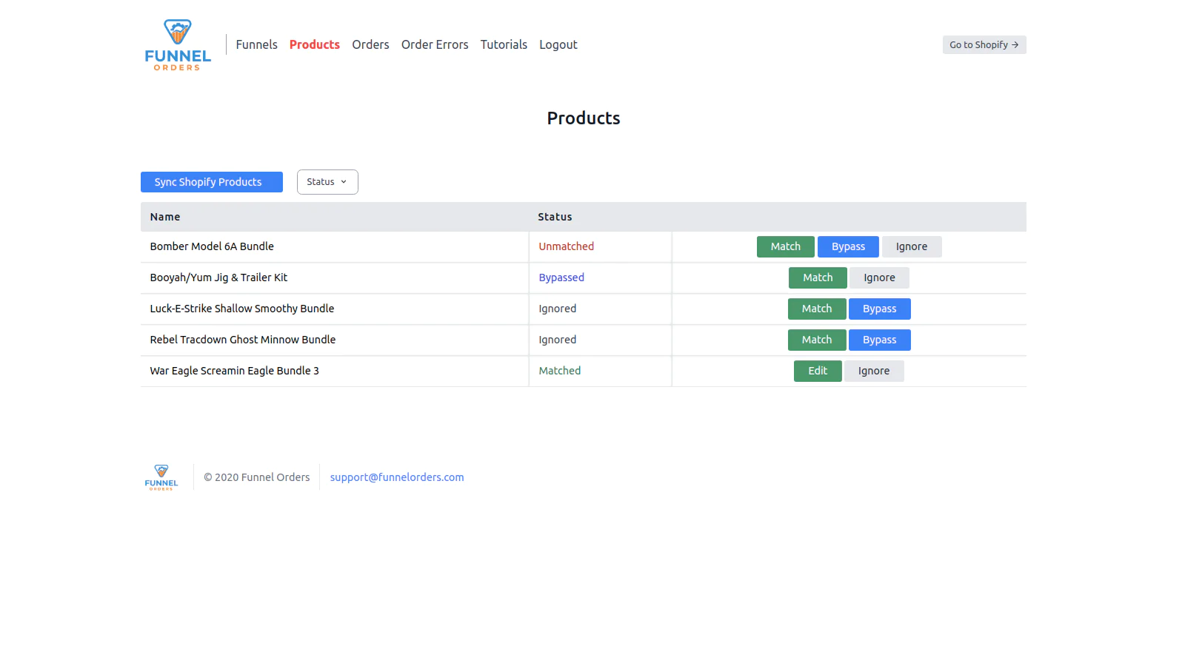The image size is (1185, 666).
Task: Click the Bypassed status text
Action: [x=561, y=277]
